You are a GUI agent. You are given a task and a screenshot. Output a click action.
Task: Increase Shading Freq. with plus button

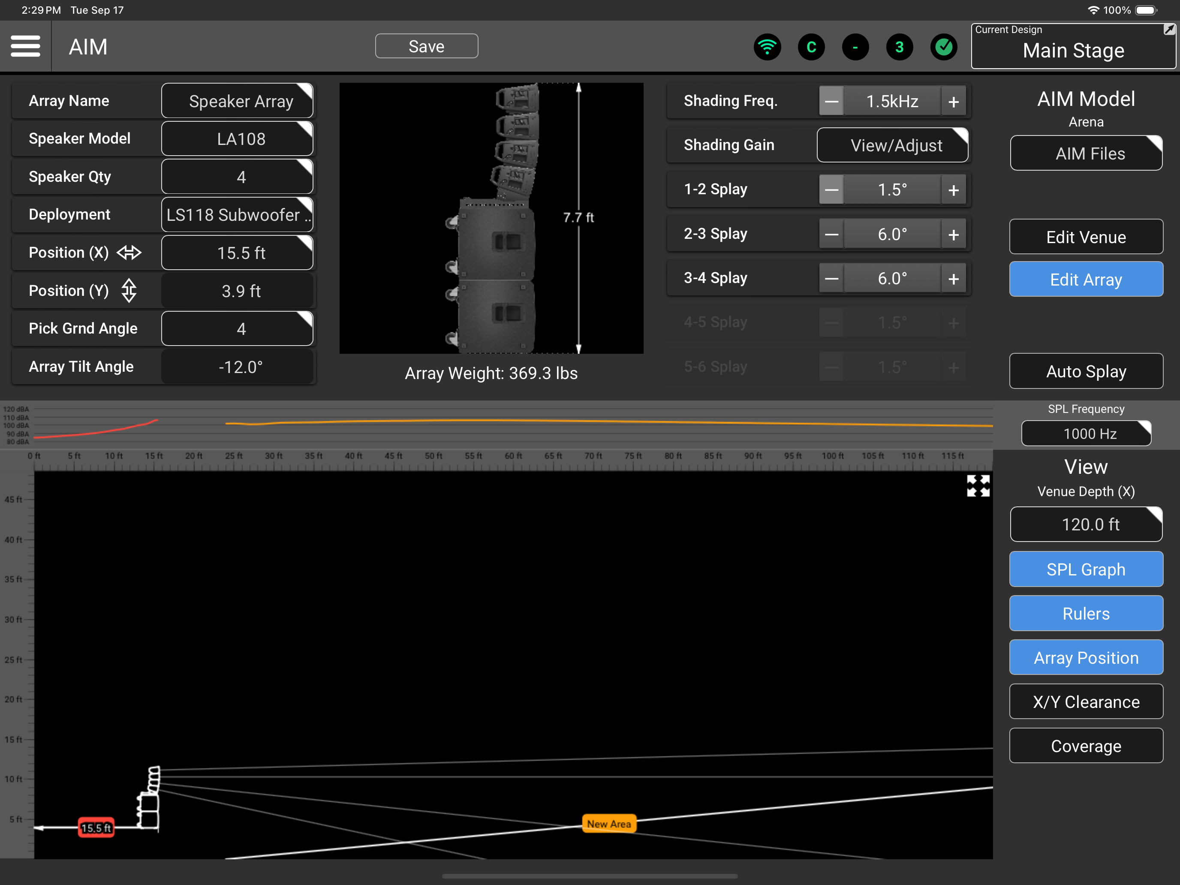[x=954, y=101]
